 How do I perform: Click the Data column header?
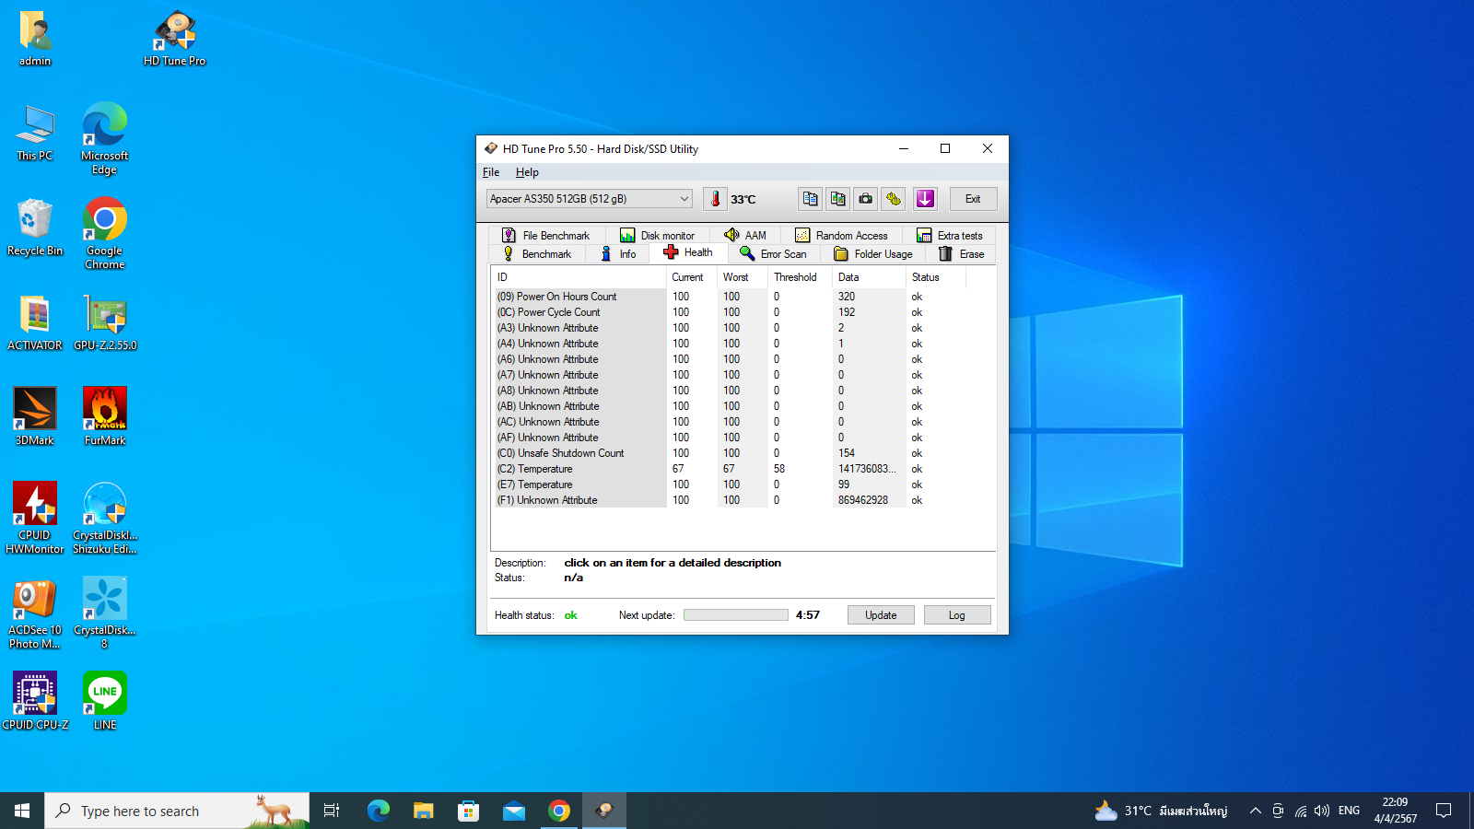click(869, 277)
